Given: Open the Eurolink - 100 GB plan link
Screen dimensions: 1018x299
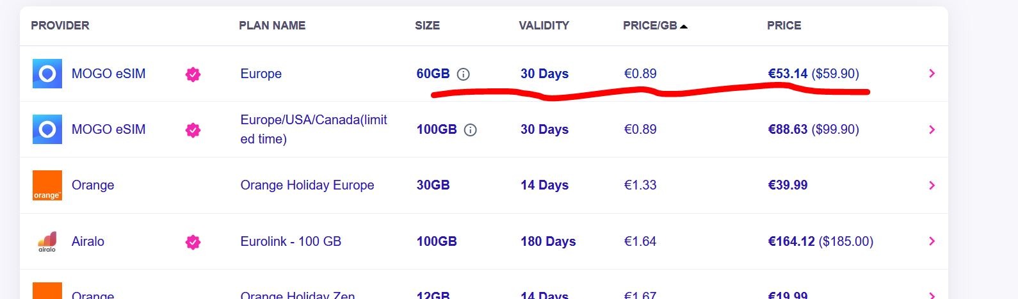Looking at the screenshot, I should pos(291,241).
